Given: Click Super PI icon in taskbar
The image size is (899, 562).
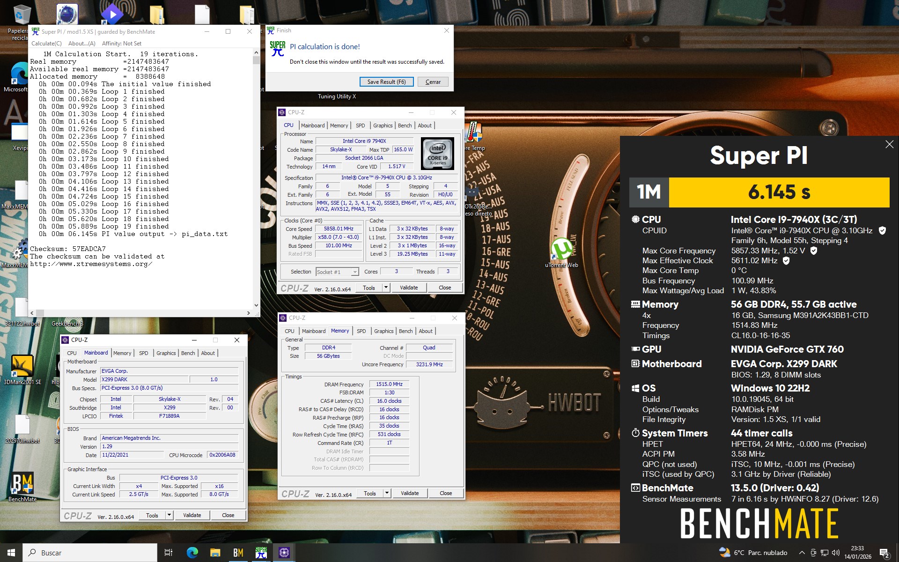Looking at the screenshot, I should [x=261, y=553].
